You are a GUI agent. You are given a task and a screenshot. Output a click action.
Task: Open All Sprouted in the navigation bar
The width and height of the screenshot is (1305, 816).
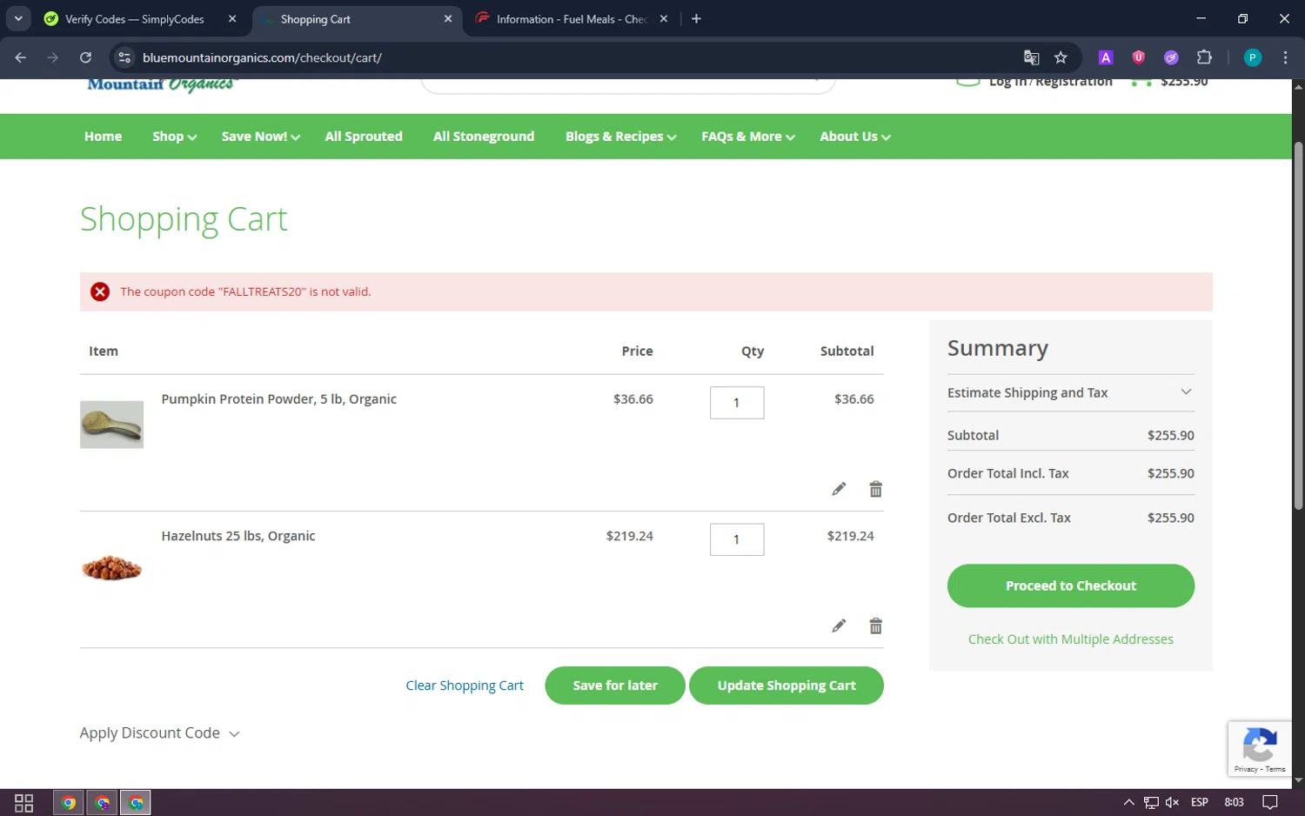(364, 137)
